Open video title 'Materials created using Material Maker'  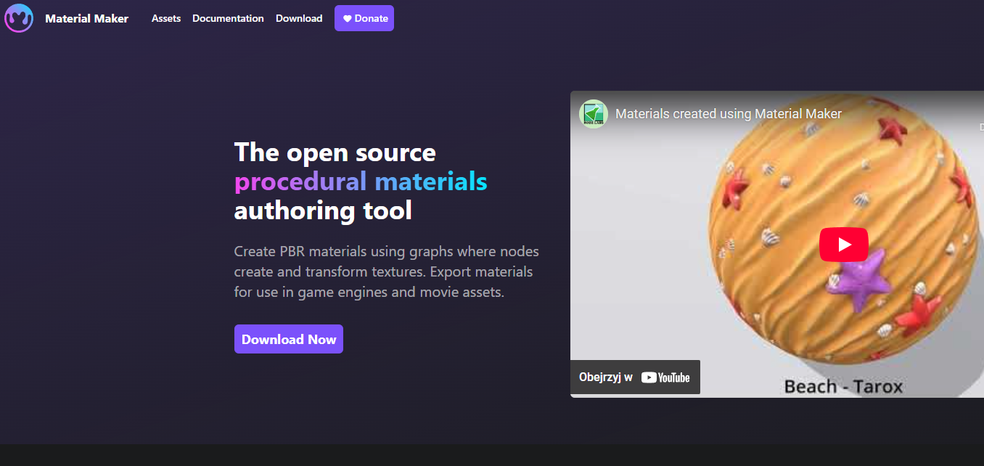tap(729, 114)
